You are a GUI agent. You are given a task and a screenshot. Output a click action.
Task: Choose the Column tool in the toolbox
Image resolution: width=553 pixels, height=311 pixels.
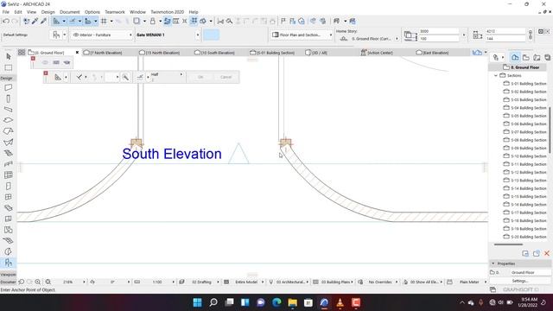tap(9, 98)
